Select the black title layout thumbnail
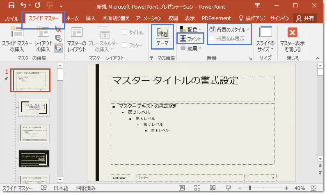This screenshot has width=327, height=195. (34, 158)
